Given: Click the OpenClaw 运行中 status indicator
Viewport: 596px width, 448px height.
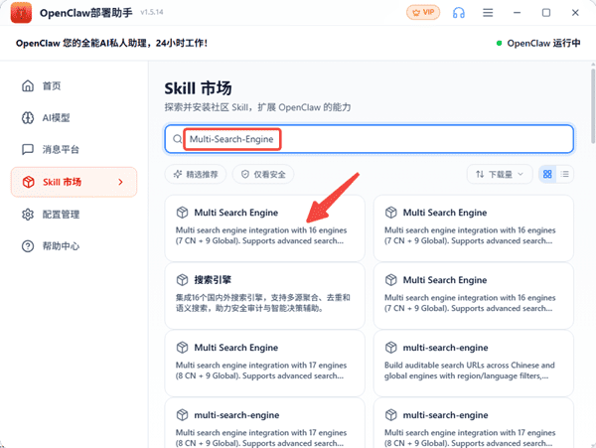Looking at the screenshot, I should click(538, 44).
